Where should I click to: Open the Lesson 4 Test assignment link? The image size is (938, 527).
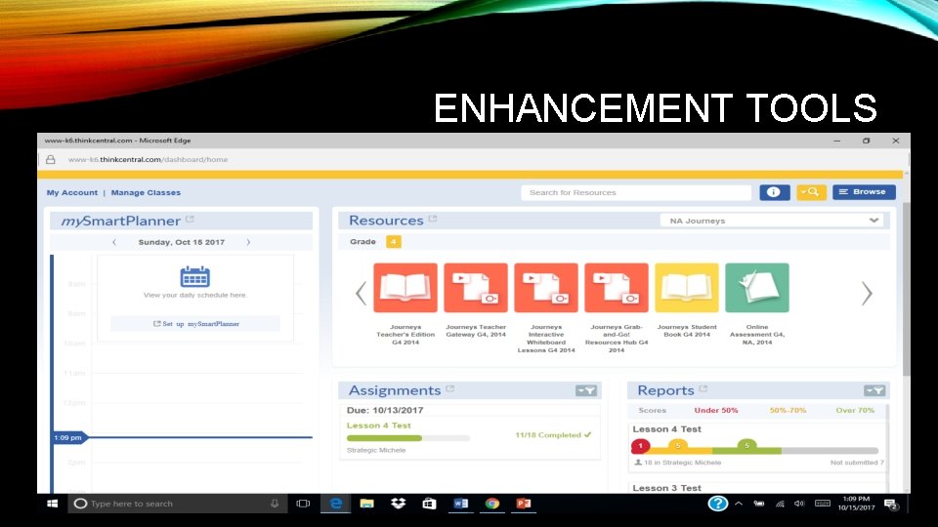[379, 426]
